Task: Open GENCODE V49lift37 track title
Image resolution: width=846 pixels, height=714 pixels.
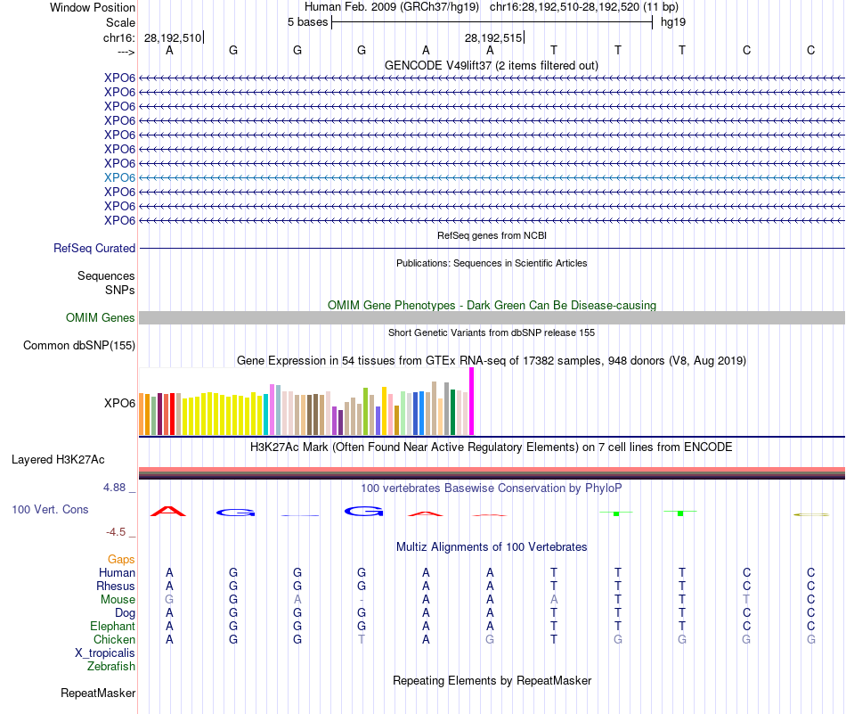Action: tap(491, 65)
